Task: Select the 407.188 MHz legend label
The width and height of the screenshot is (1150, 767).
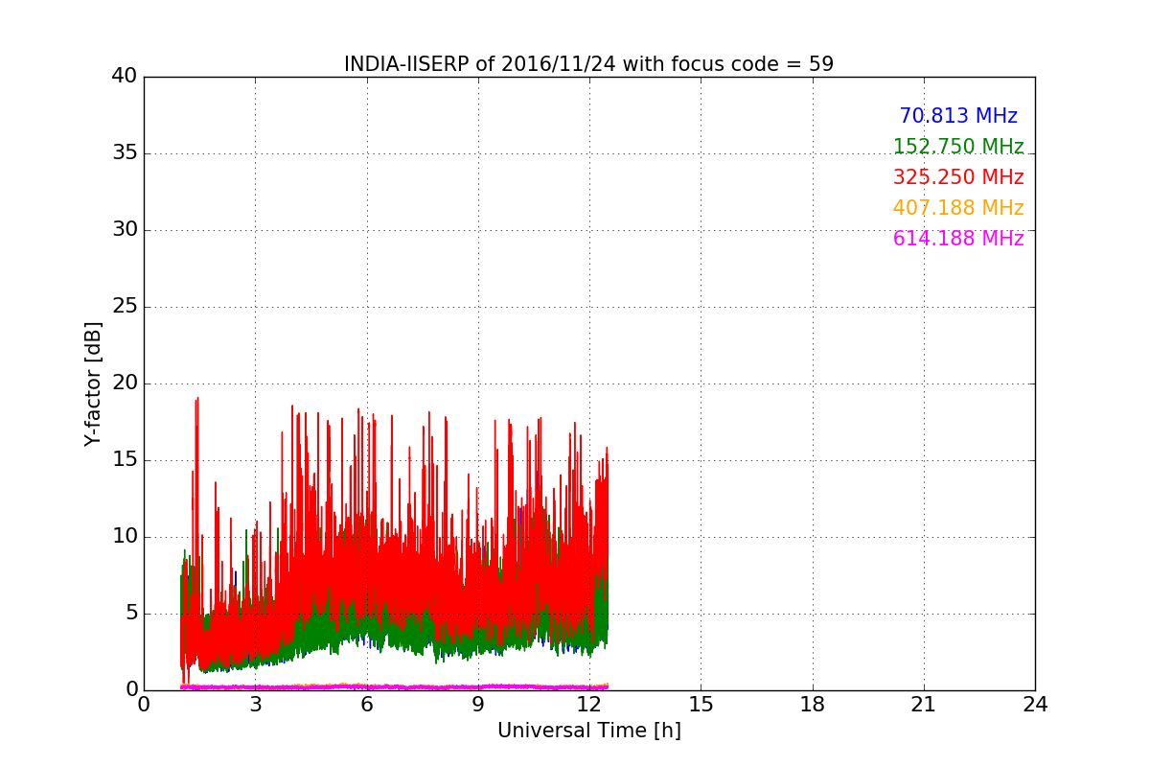Action: 958,208
